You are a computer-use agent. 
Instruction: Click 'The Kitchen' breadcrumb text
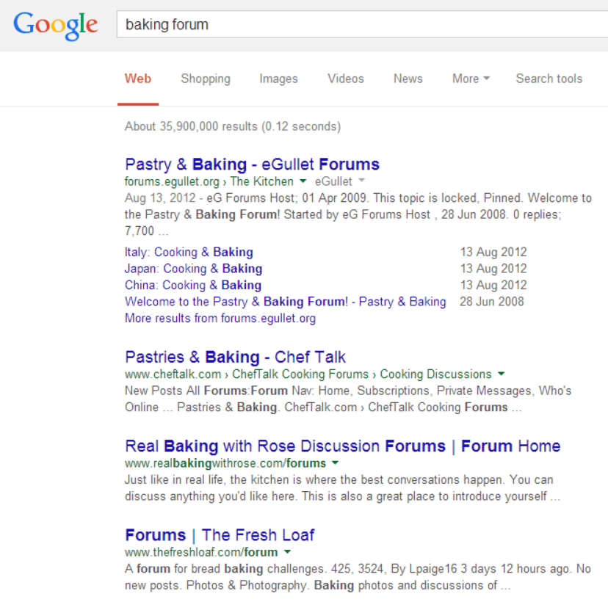(x=261, y=181)
